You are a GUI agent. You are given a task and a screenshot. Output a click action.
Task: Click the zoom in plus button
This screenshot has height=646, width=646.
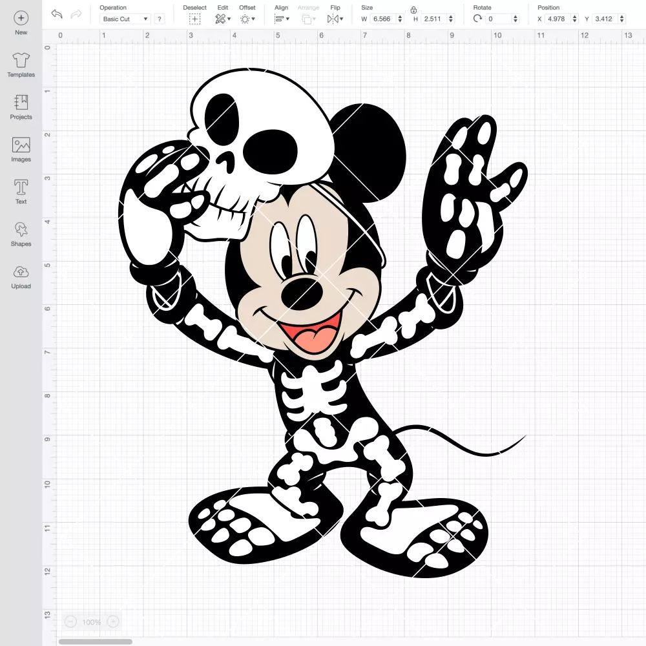(113, 621)
